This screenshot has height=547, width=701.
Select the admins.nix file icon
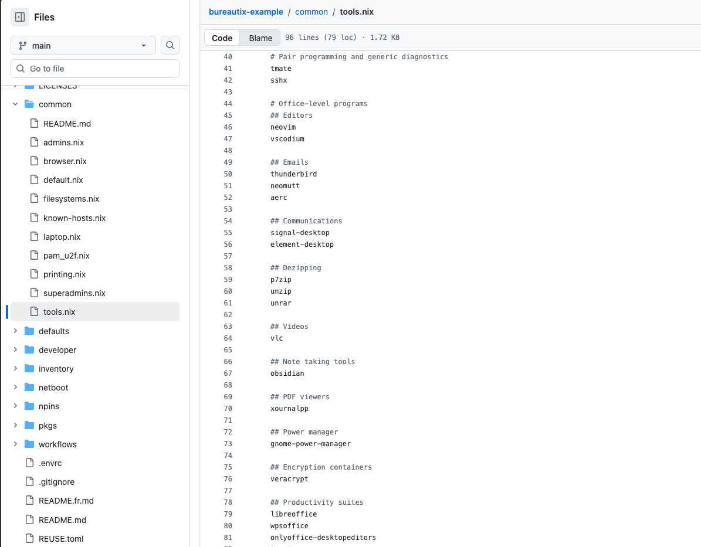click(33, 142)
